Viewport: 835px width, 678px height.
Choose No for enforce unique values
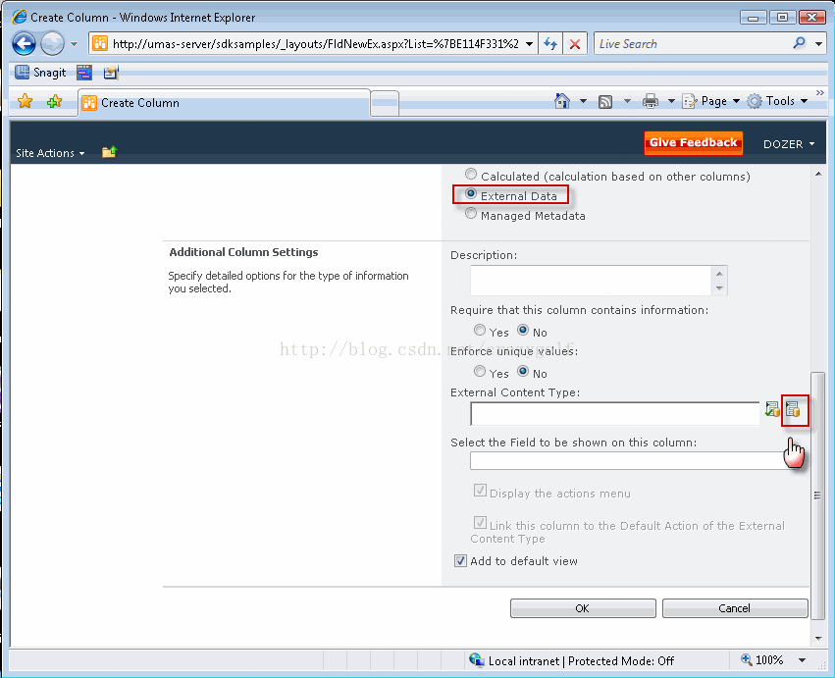point(523,371)
